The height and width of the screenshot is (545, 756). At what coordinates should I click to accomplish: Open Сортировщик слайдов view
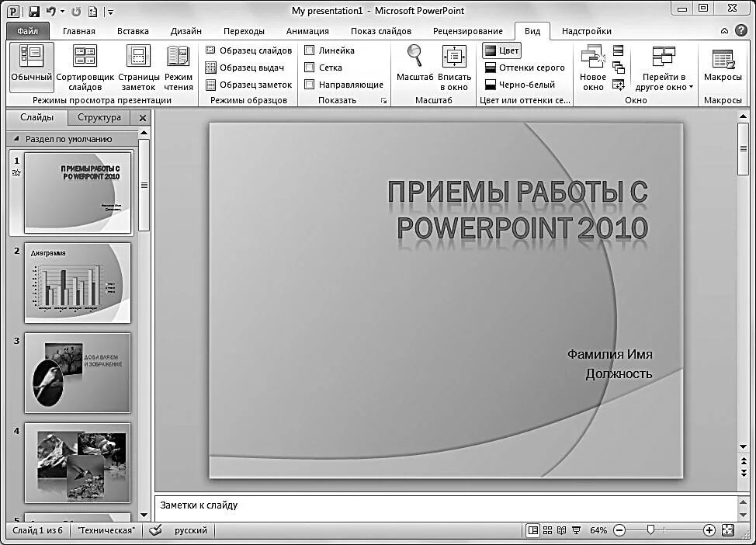tap(85, 67)
